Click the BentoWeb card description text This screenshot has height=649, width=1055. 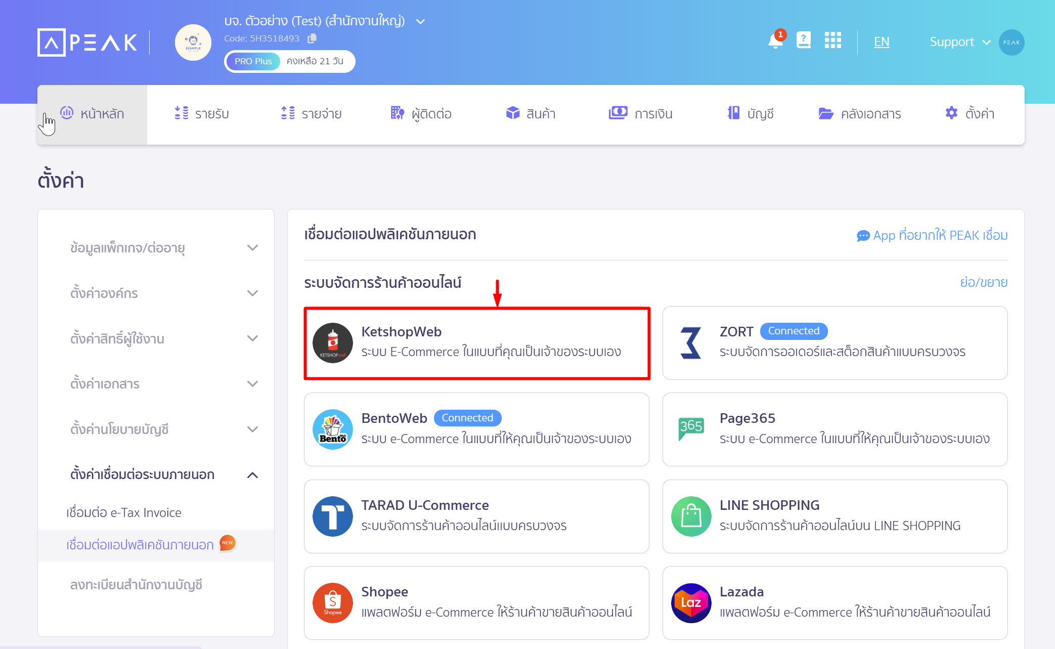(x=496, y=439)
